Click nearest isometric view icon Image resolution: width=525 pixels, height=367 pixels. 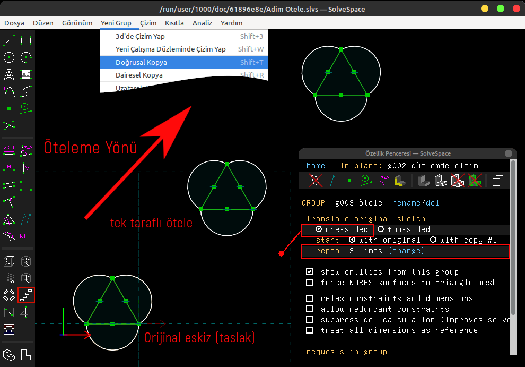pos(9,355)
